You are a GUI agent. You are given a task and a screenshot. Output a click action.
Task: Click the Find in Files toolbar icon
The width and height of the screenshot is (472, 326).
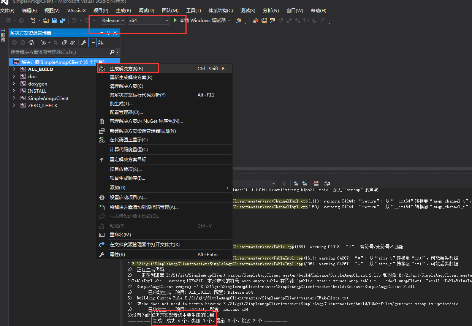point(239,21)
